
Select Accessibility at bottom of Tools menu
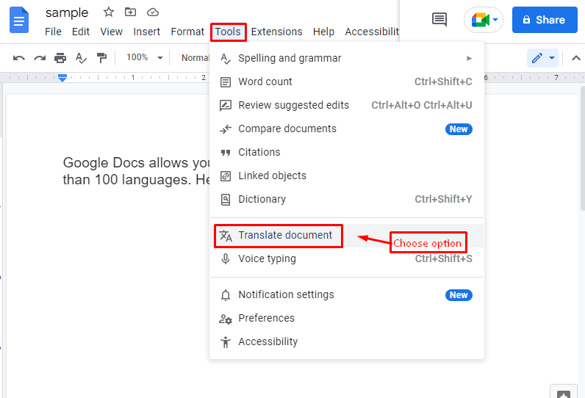pos(347,341)
